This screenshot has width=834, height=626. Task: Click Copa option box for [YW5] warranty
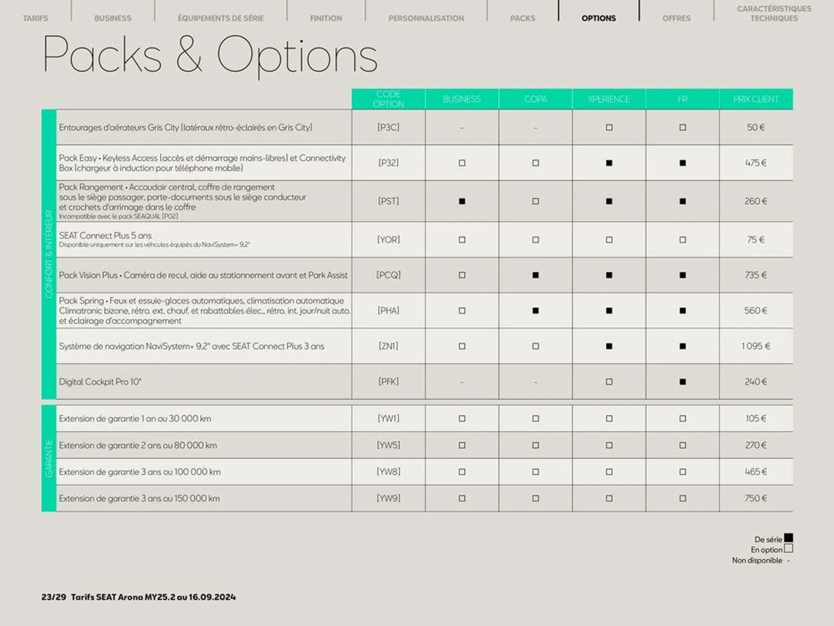pyautogui.click(x=536, y=446)
